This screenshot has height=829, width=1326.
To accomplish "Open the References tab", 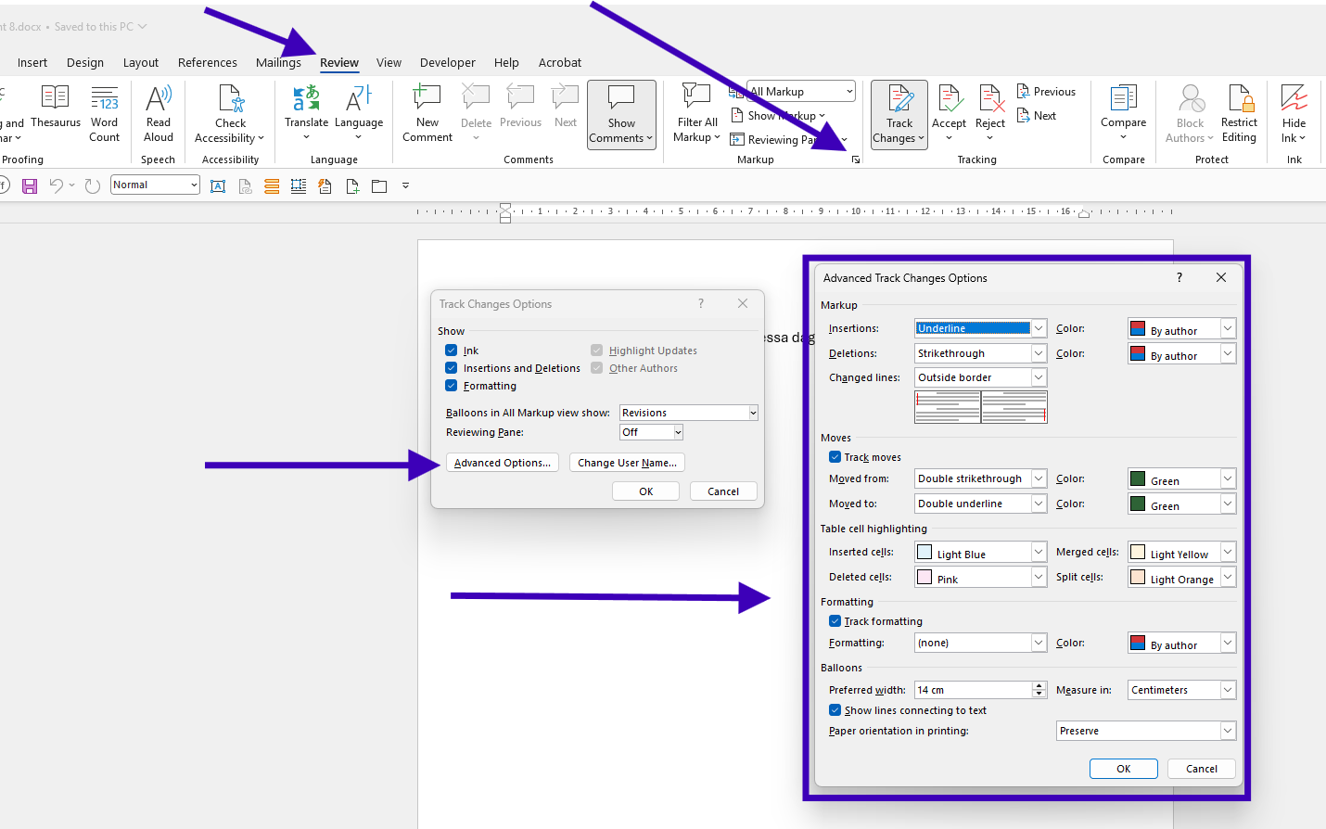I will 208,63.
